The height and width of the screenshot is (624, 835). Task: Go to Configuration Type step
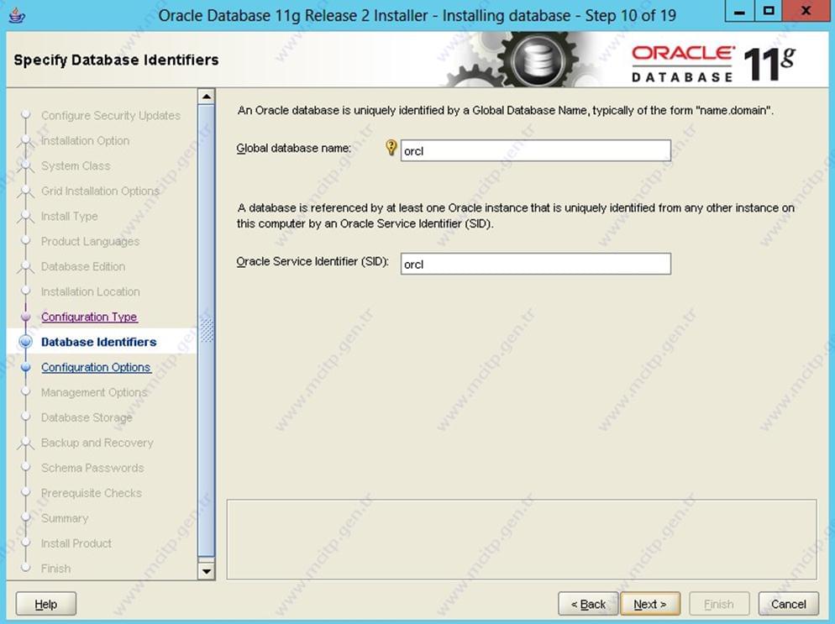click(x=89, y=317)
